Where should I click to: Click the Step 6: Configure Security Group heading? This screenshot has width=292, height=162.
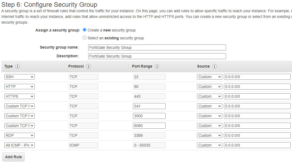tap(49, 4)
